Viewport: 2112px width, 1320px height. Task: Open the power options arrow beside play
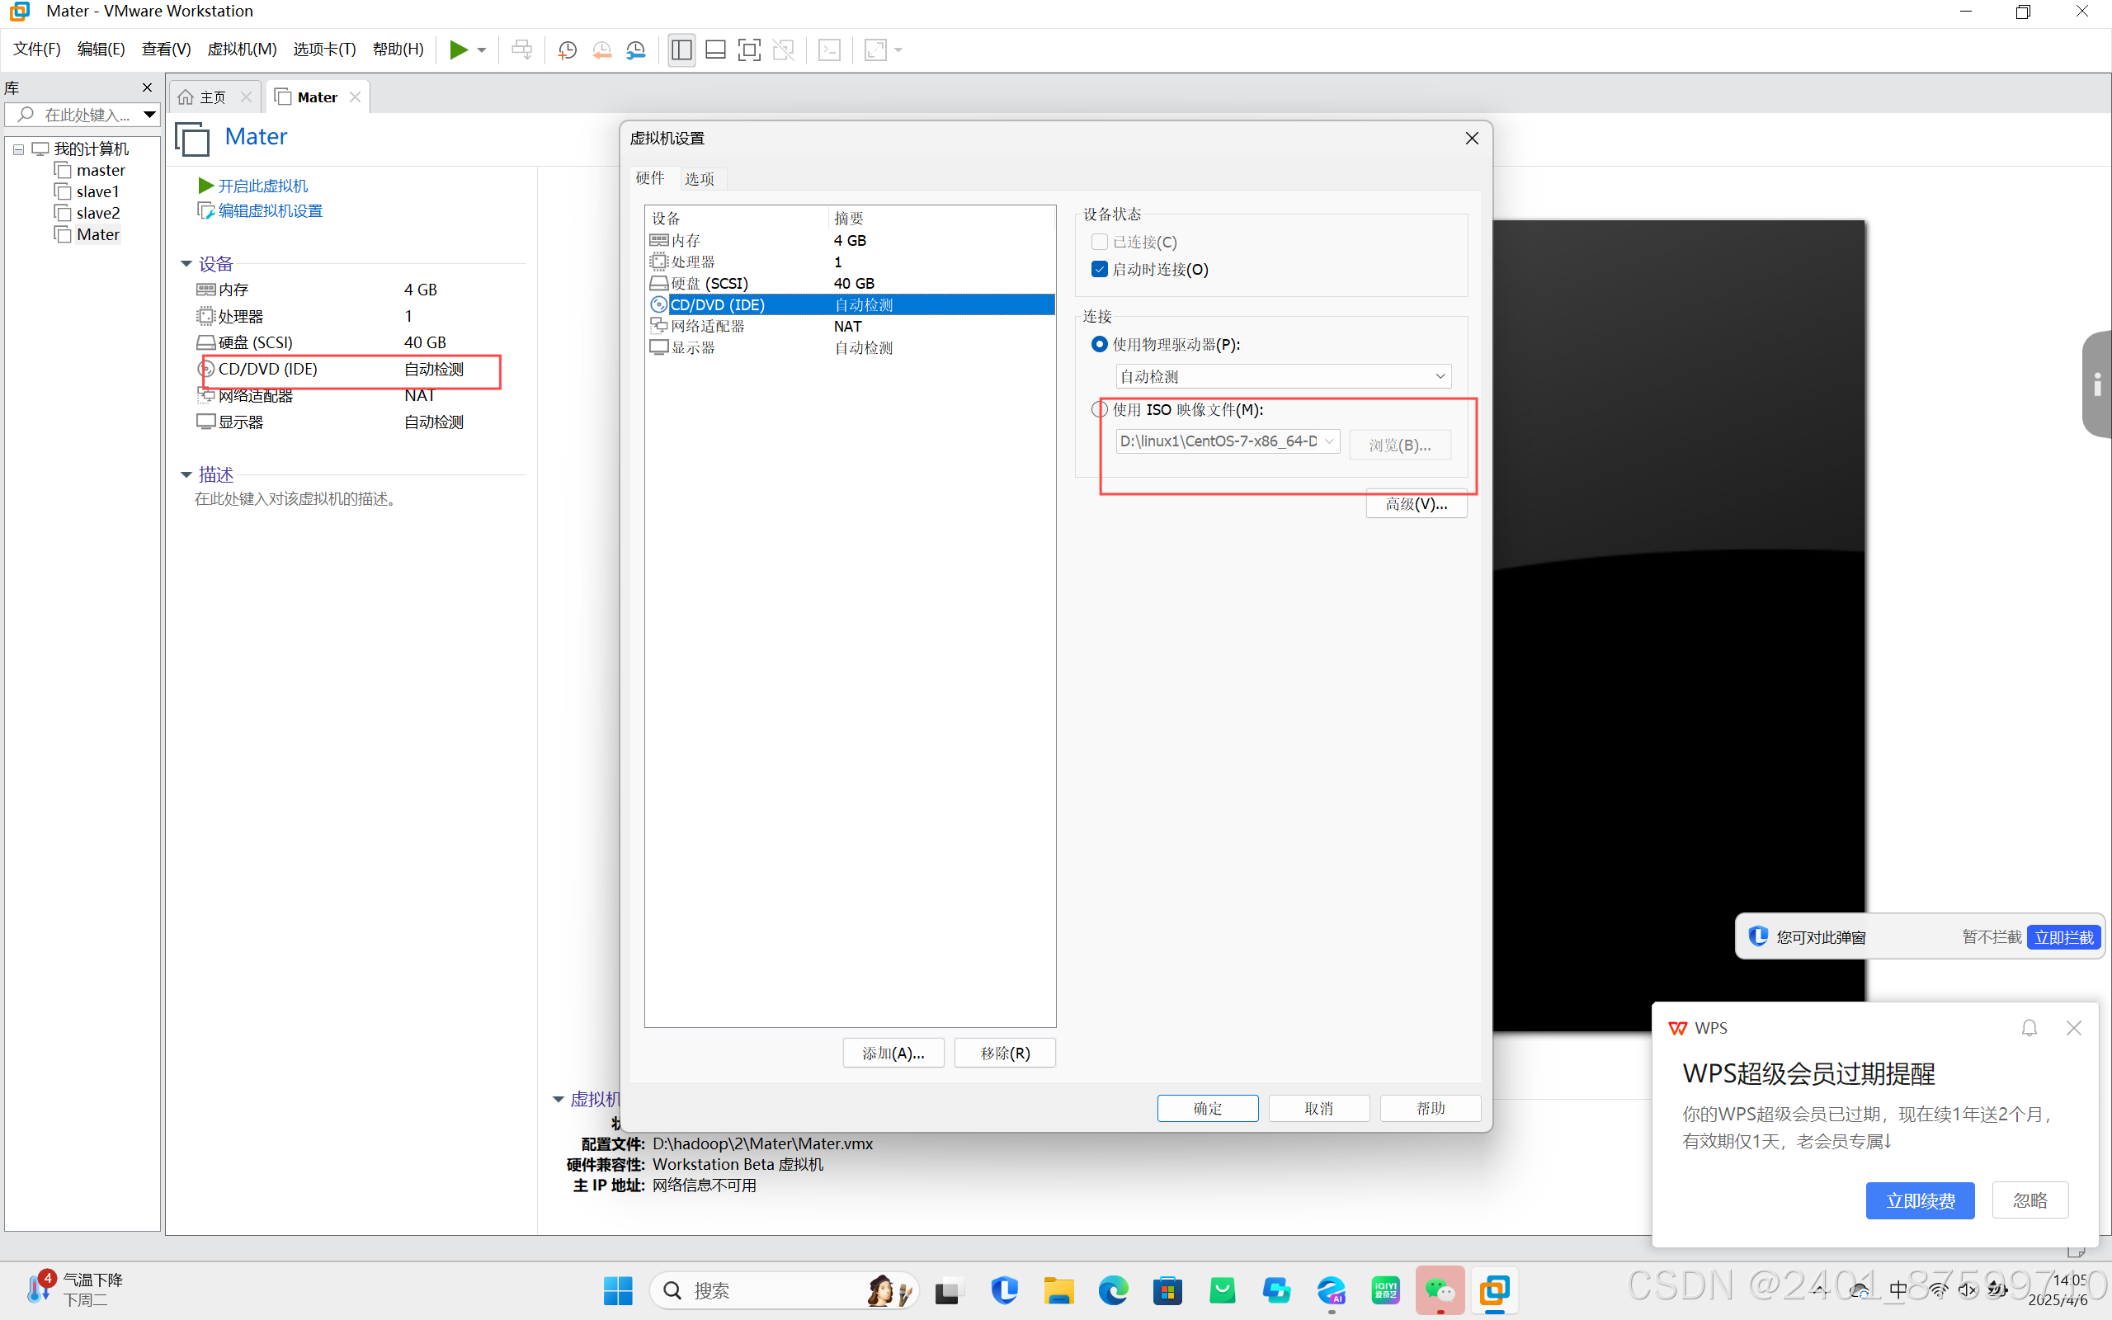click(x=482, y=49)
